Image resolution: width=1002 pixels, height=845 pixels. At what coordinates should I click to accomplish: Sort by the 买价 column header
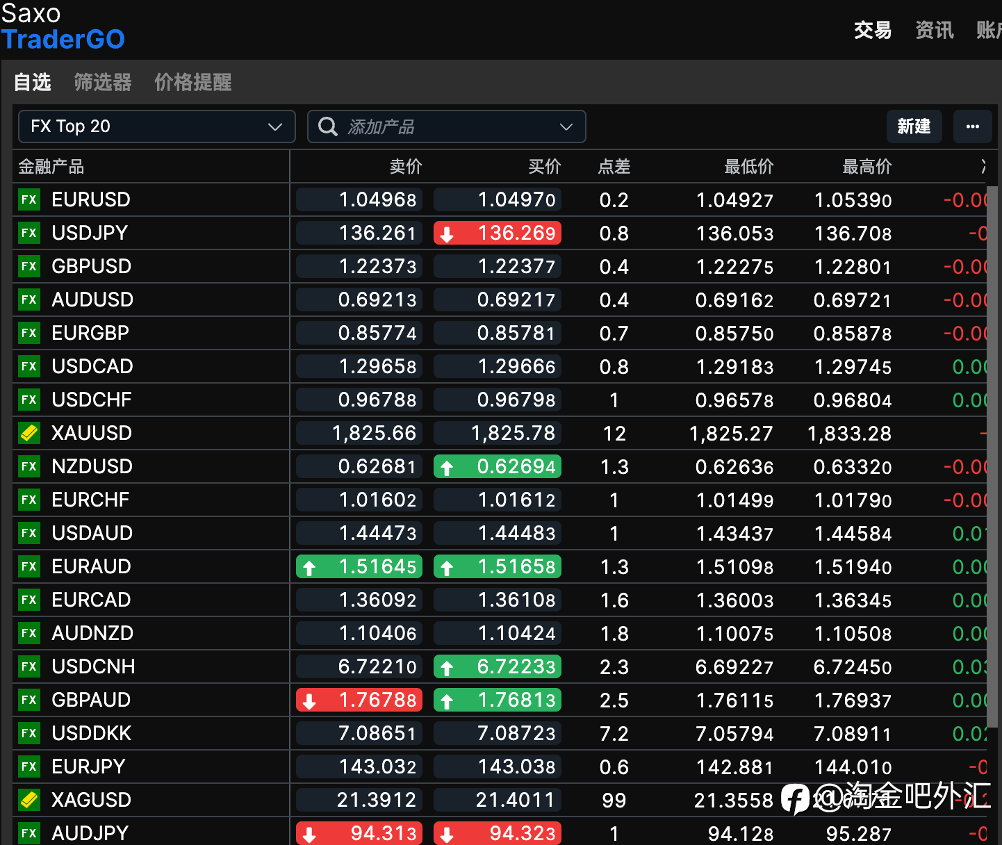[545, 167]
